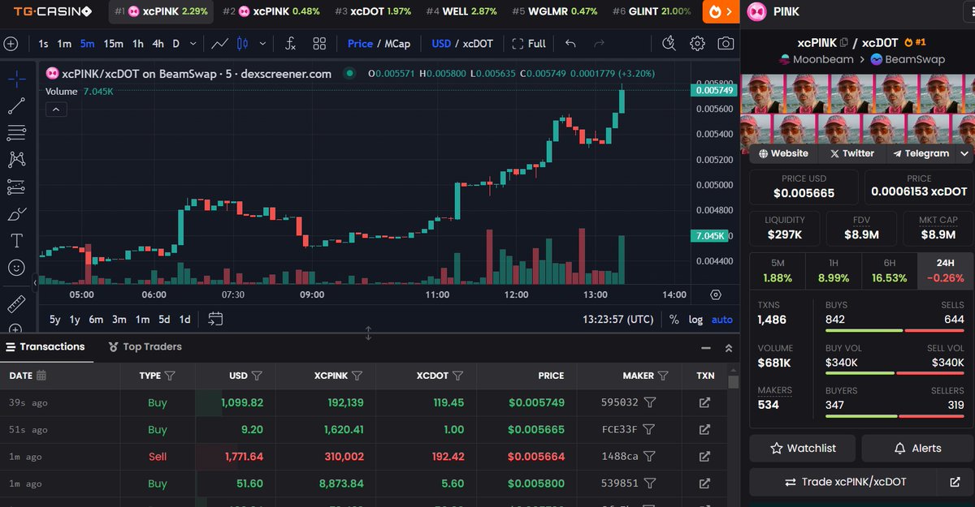Filter by maker 595032
Image resolution: width=975 pixels, height=507 pixels.
click(650, 402)
